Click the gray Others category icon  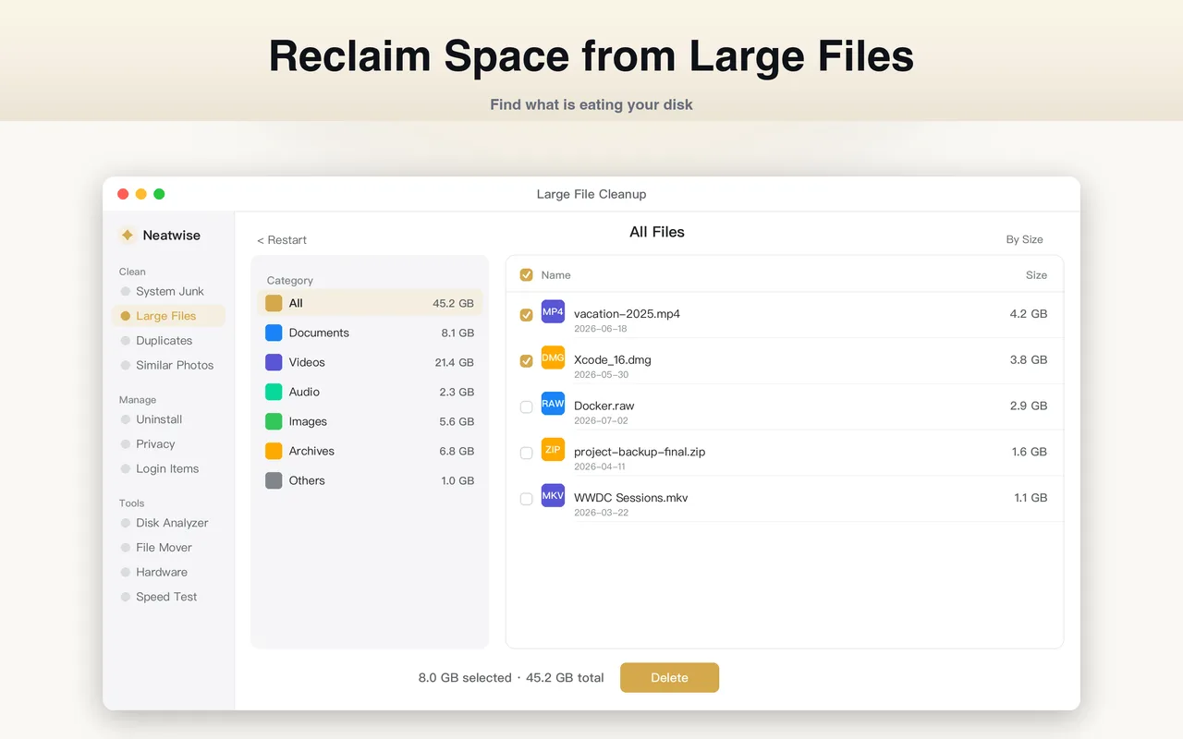coord(274,480)
